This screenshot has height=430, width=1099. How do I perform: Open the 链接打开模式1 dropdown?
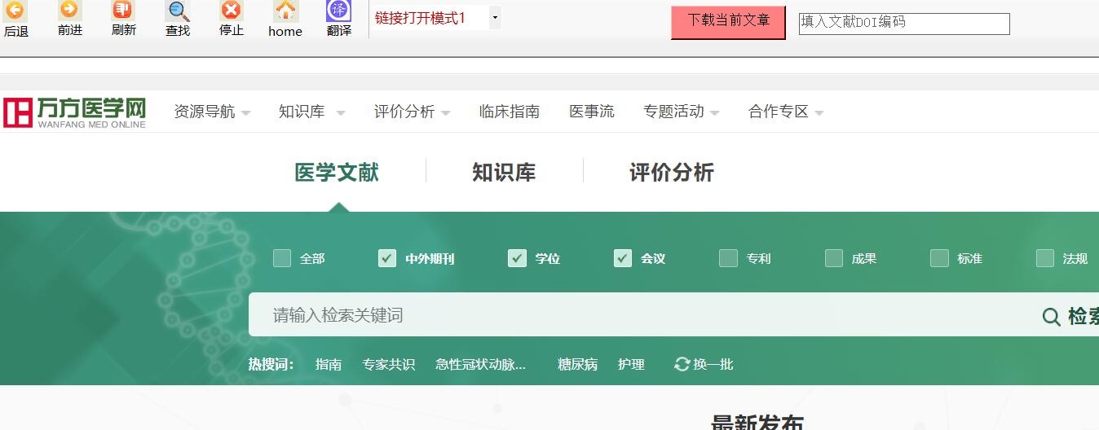[x=494, y=18]
